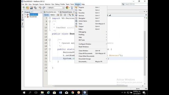This screenshot has width=169, height=95.
Task: Expand the IDE Tools submenu
Action: (x=91, y=40)
